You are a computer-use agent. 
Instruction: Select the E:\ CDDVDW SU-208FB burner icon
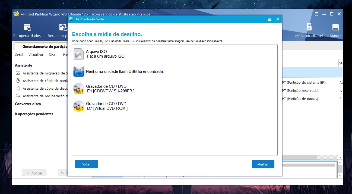click(x=79, y=89)
